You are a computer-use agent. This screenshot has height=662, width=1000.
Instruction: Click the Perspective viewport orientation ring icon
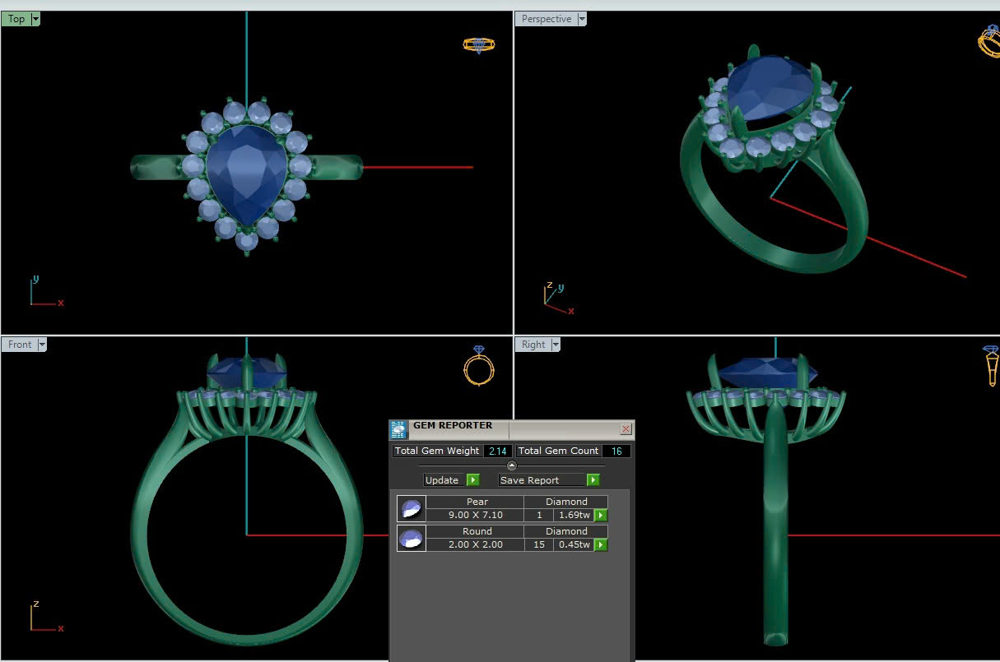coord(989,41)
